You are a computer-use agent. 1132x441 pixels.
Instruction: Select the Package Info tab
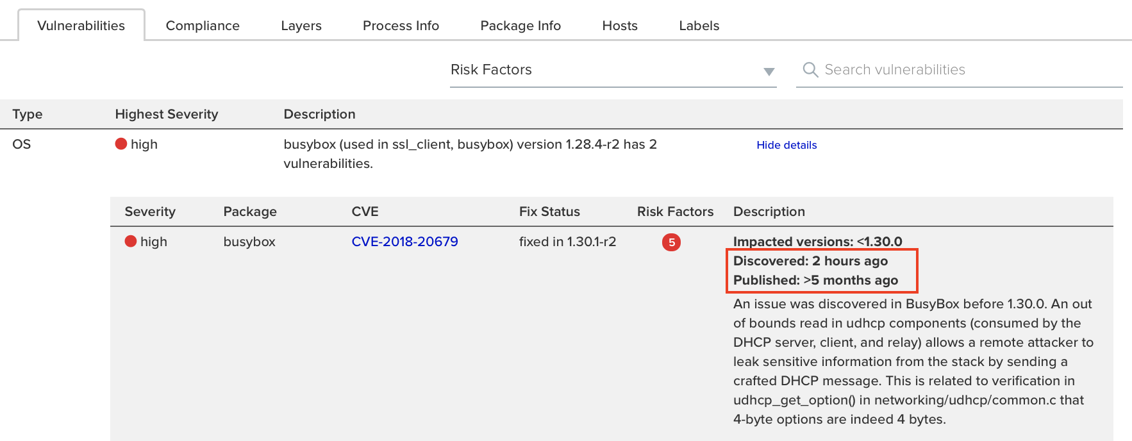520,26
